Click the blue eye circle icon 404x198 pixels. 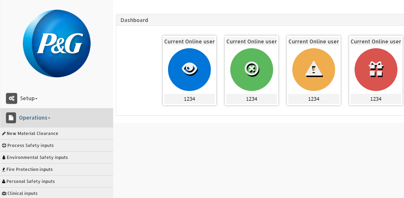tap(189, 70)
